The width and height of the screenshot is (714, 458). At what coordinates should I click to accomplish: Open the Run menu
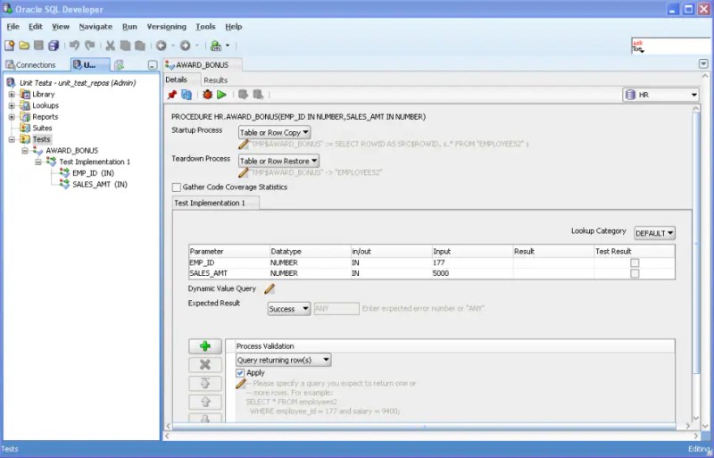[x=129, y=27]
